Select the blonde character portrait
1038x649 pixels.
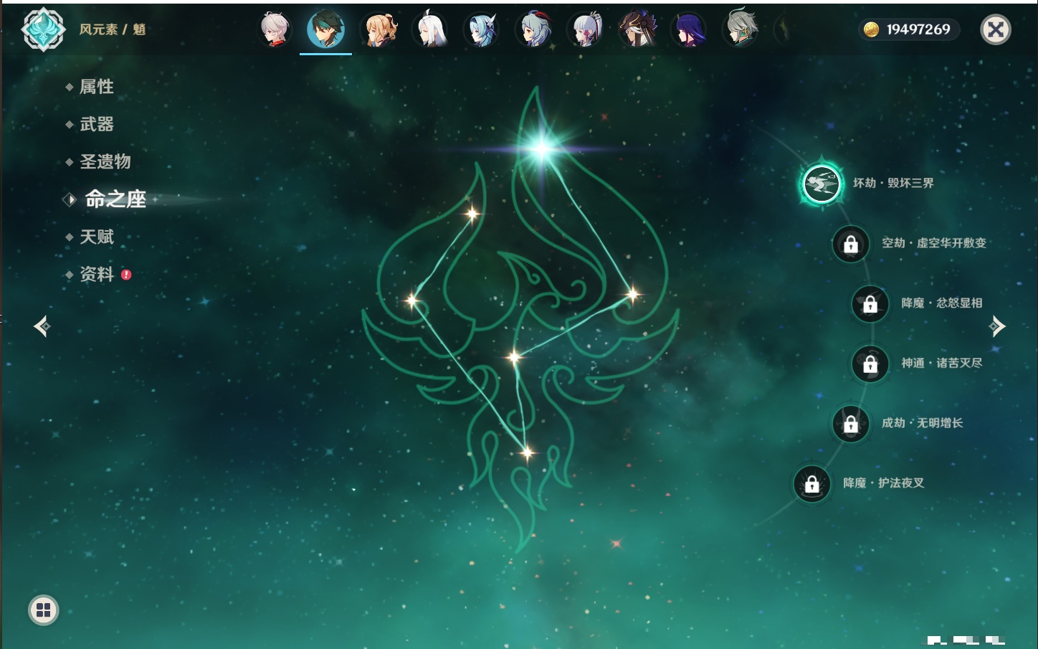pos(378,29)
